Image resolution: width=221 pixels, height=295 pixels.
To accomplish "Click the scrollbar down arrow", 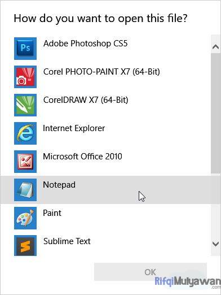I will pyautogui.click(x=215, y=244).
